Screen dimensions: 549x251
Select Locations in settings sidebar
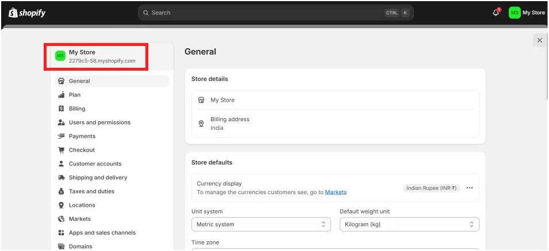(x=112, y=205)
